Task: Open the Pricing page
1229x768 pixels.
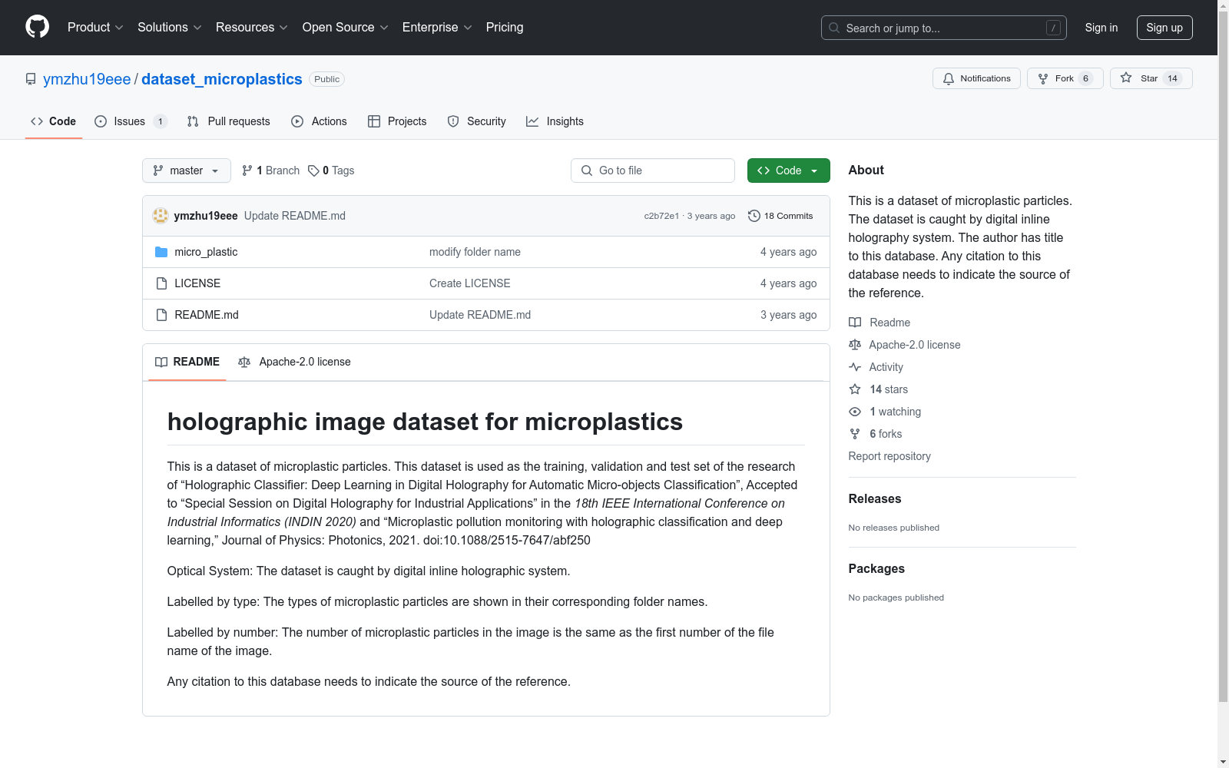Action: 505,27
